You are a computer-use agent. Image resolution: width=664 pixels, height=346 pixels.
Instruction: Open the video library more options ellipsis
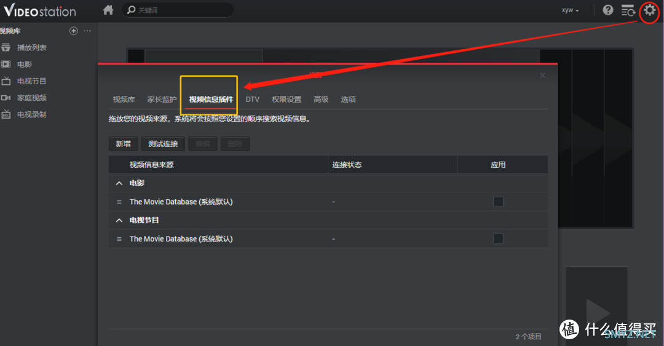tap(87, 31)
